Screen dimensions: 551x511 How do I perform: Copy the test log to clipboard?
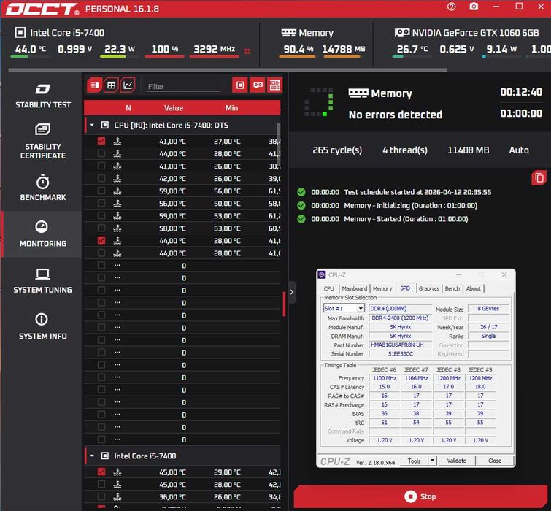click(x=539, y=178)
